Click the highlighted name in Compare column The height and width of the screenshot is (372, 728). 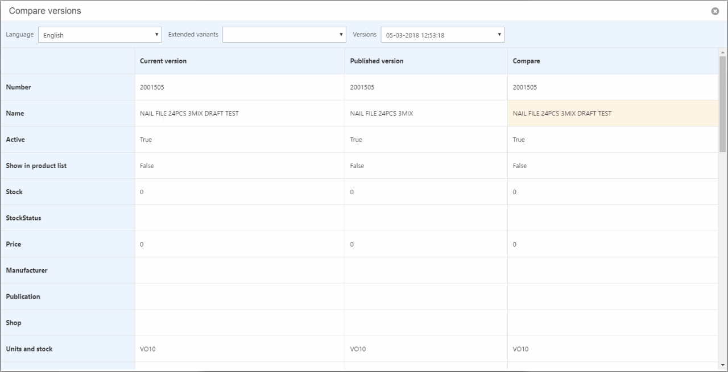pos(562,114)
